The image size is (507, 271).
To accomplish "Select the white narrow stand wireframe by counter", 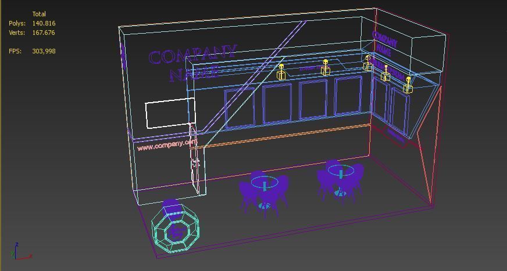I will coord(195,159).
